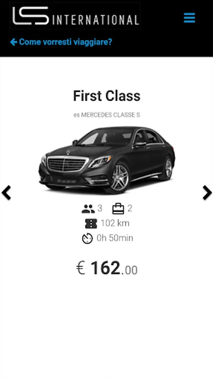Tap the 102 km distance label

pyautogui.click(x=115, y=223)
